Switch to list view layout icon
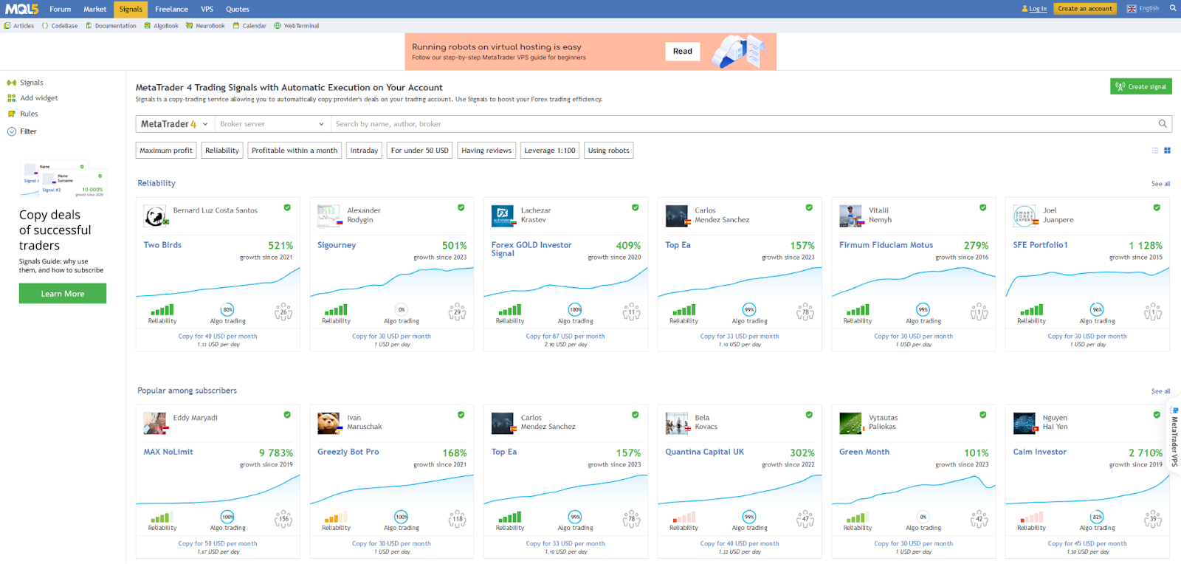The height and width of the screenshot is (564, 1181). [1155, 151]
